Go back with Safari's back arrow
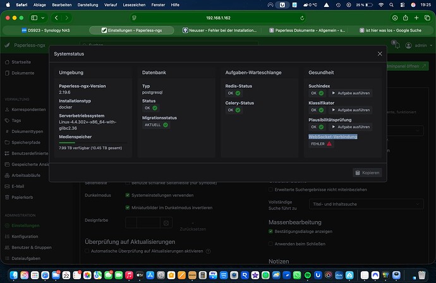This screenshot has width=436, height=283. pos(56,18)
